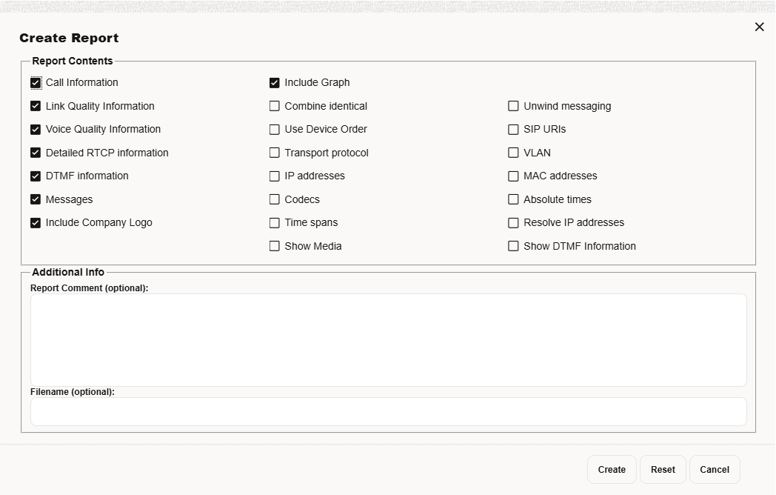776x495 pixels.
Task: Enable Resolve IP addresses
Action: pos(513,222)
